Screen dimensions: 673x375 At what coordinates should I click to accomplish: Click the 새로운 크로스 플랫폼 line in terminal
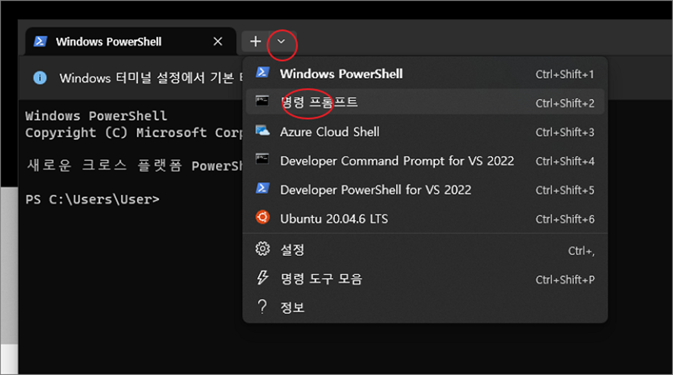point(135,166)
